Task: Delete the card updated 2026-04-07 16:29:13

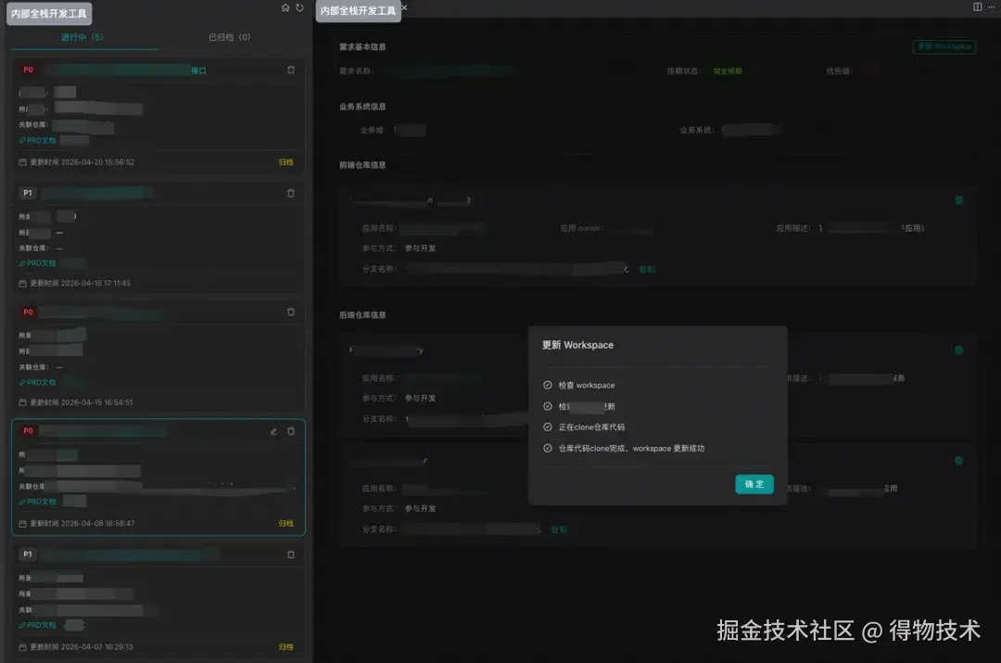Action: pos(291,555)
